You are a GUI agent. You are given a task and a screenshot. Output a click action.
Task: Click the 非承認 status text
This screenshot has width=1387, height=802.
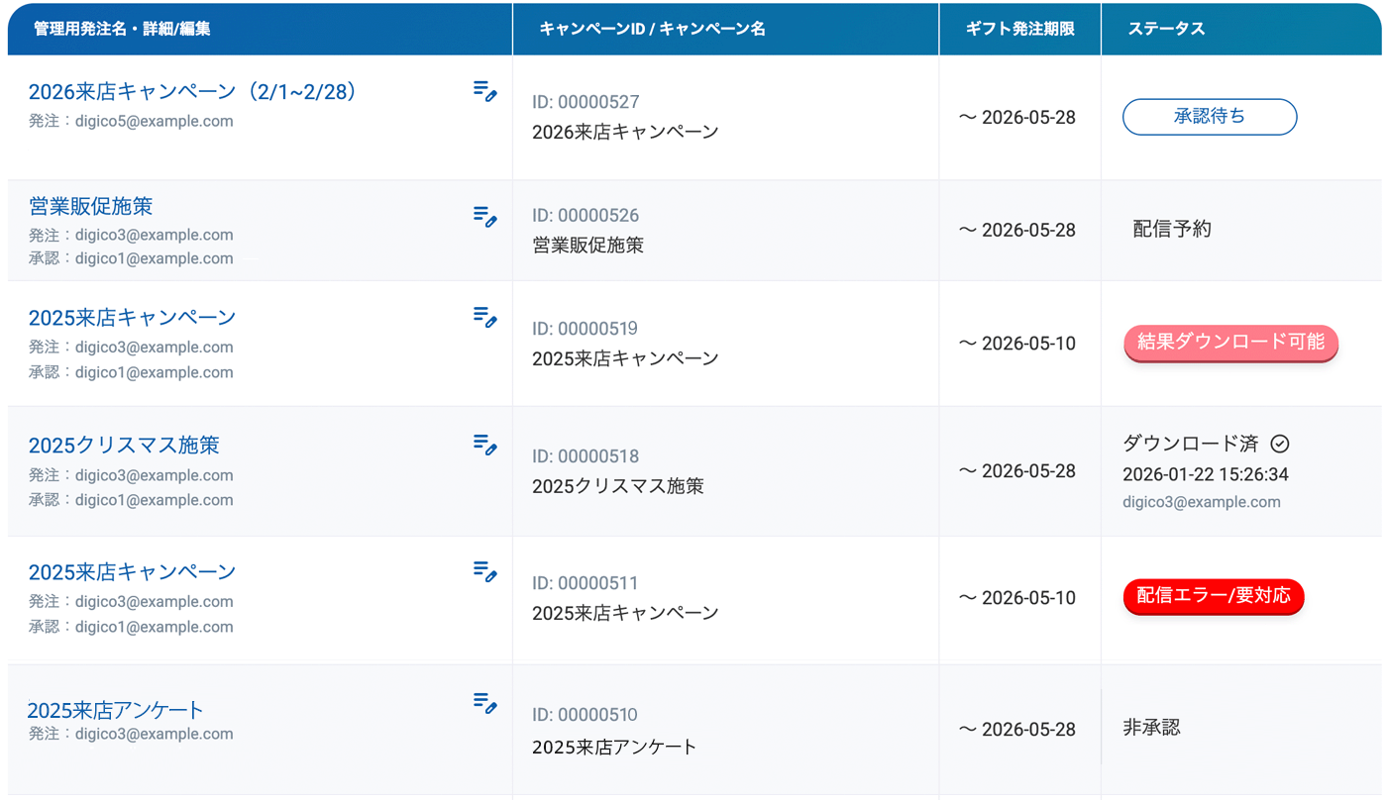1151,728
